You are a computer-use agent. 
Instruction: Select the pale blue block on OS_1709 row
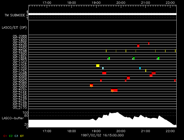(x=103, y=68)
